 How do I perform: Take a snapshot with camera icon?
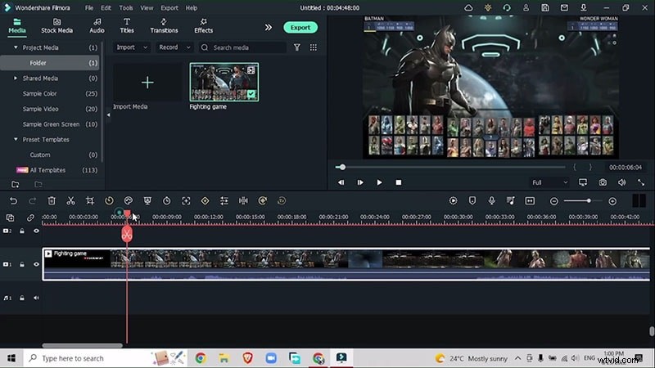tap(603, 182)
